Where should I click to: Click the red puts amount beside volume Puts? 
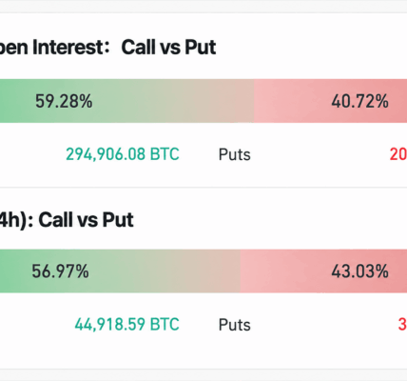(x=402, y=325)
